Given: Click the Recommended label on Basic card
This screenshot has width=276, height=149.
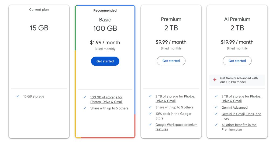Looking at the screenshot, I should point(105,10).
